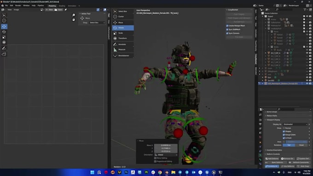Toggle the Shapes display checkbox

pos(284,131)
